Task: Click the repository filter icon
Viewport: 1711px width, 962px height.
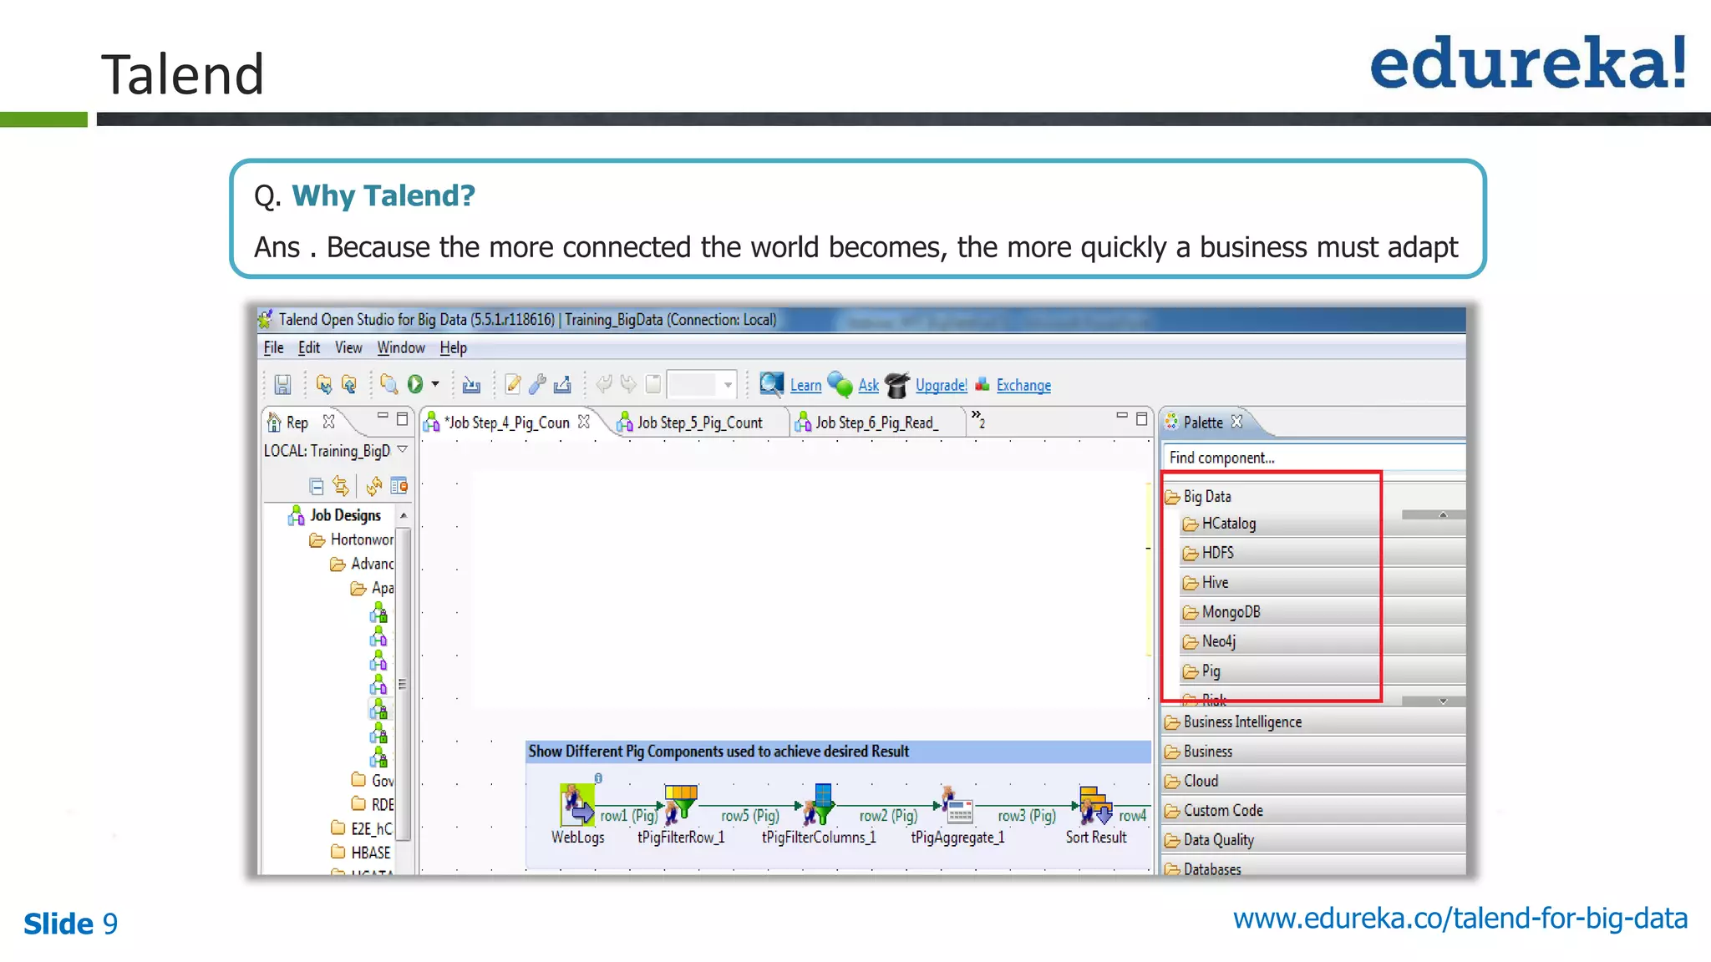Action: click(399, 485)
